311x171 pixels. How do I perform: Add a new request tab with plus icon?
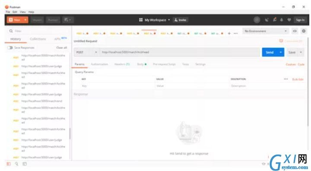tap(229, 33)
